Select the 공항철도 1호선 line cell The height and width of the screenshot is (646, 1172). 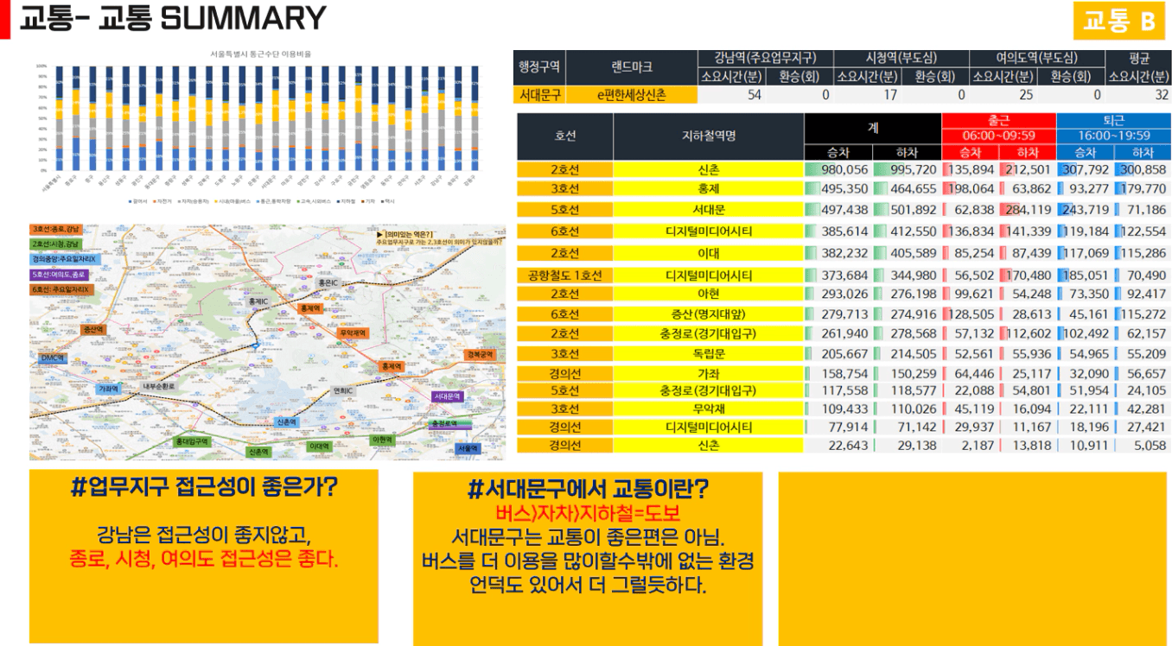click(564, 275)
